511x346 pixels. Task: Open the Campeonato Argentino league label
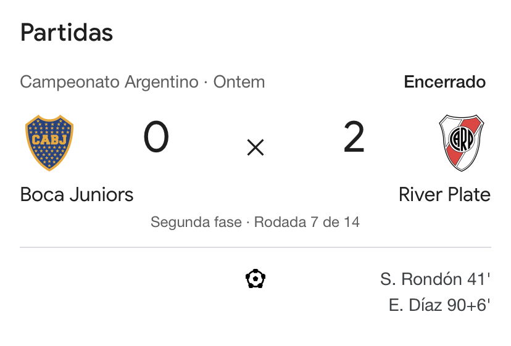pyautogui.click(x=109, y=82)
